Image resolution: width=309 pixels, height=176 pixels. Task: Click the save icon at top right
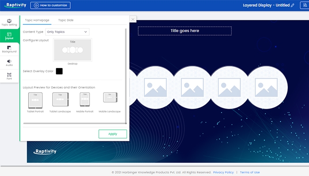click(x=305, y=5)
